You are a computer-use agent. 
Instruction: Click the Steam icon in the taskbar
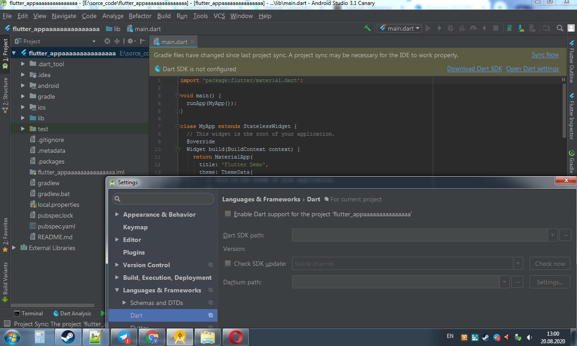69,337
